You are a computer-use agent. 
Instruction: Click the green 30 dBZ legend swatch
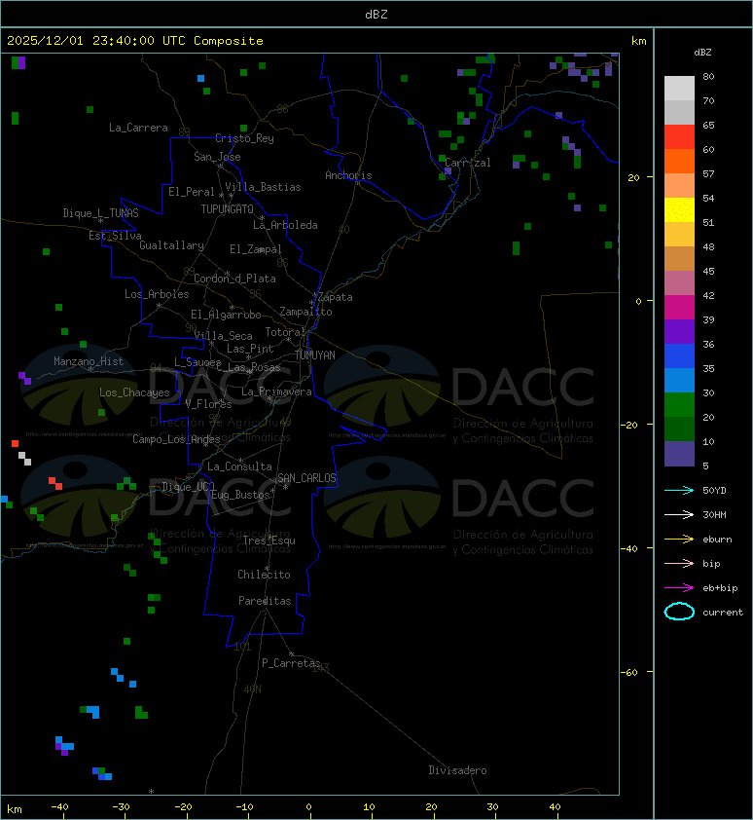(679, 404)
